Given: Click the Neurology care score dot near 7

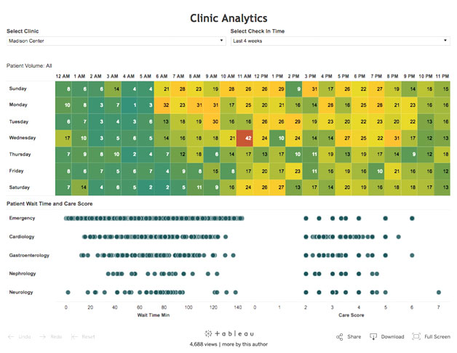Looking at the screenshot, I should point(439,292).
